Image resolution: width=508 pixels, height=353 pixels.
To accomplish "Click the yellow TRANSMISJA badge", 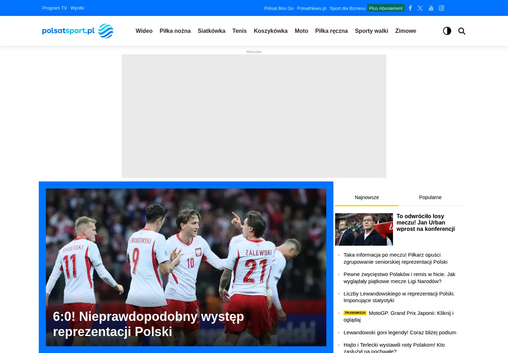I will (x=355, y=313).
